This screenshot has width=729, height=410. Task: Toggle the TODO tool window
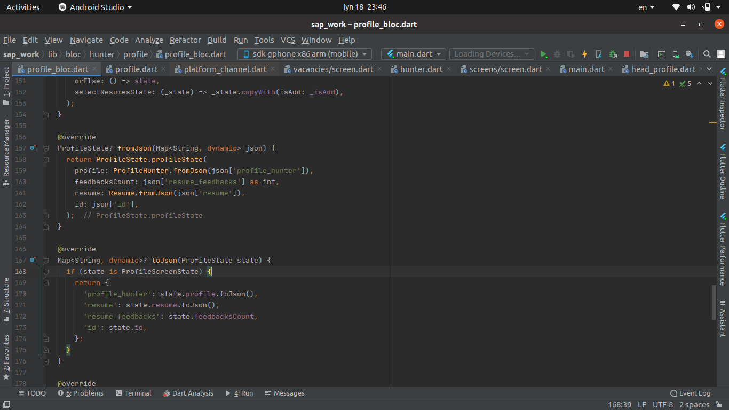pos(31,393)
